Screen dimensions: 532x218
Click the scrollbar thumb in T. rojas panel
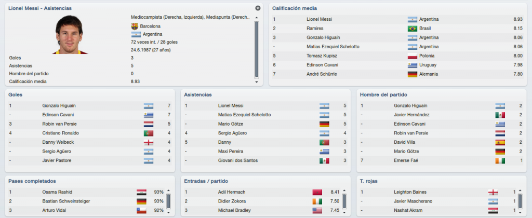click(520, 201)
